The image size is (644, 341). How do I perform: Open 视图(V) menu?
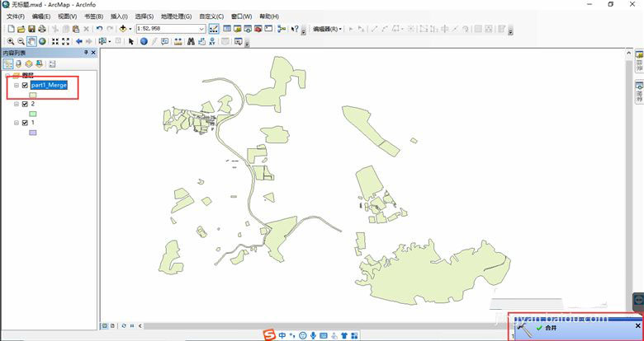coord(68,16)
